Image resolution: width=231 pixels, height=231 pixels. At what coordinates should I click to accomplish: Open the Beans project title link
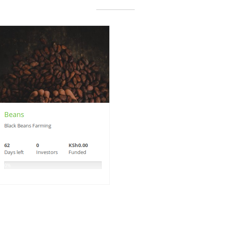click(x=14, y=115)
